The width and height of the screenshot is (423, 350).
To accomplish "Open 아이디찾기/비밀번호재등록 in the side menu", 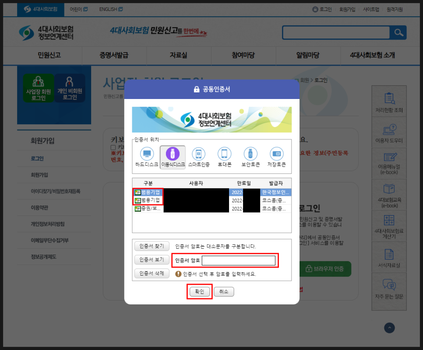I will tap(55, 191).
